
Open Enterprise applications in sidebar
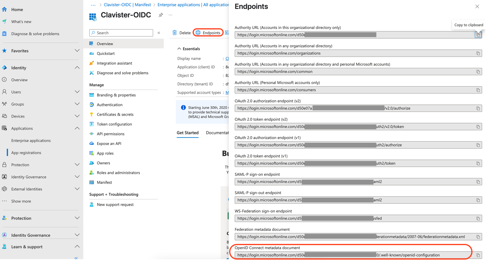31,140
